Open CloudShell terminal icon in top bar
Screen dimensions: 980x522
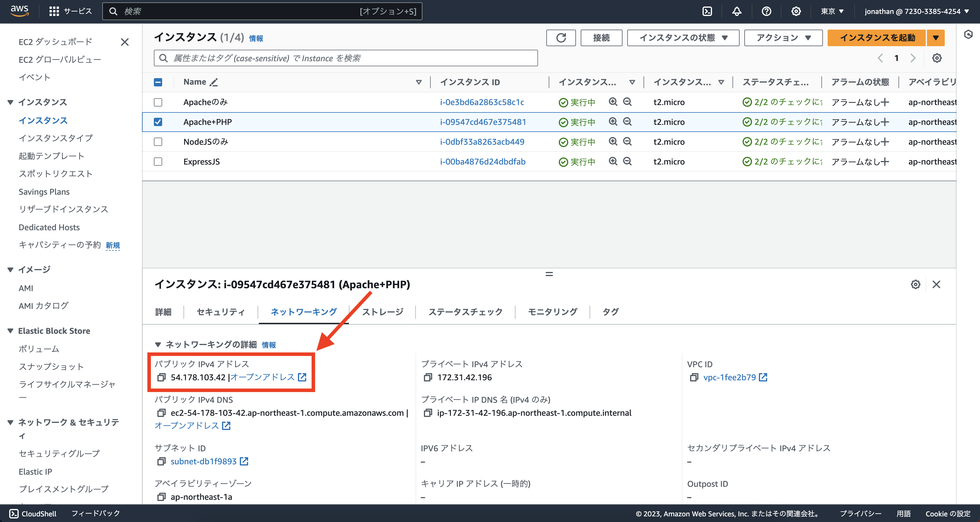[x=707, y=11]
